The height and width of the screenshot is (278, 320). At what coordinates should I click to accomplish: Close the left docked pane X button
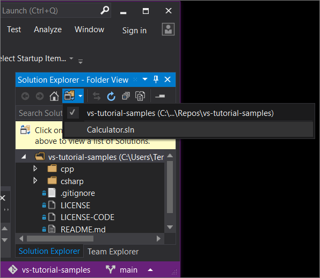[3, 197]
